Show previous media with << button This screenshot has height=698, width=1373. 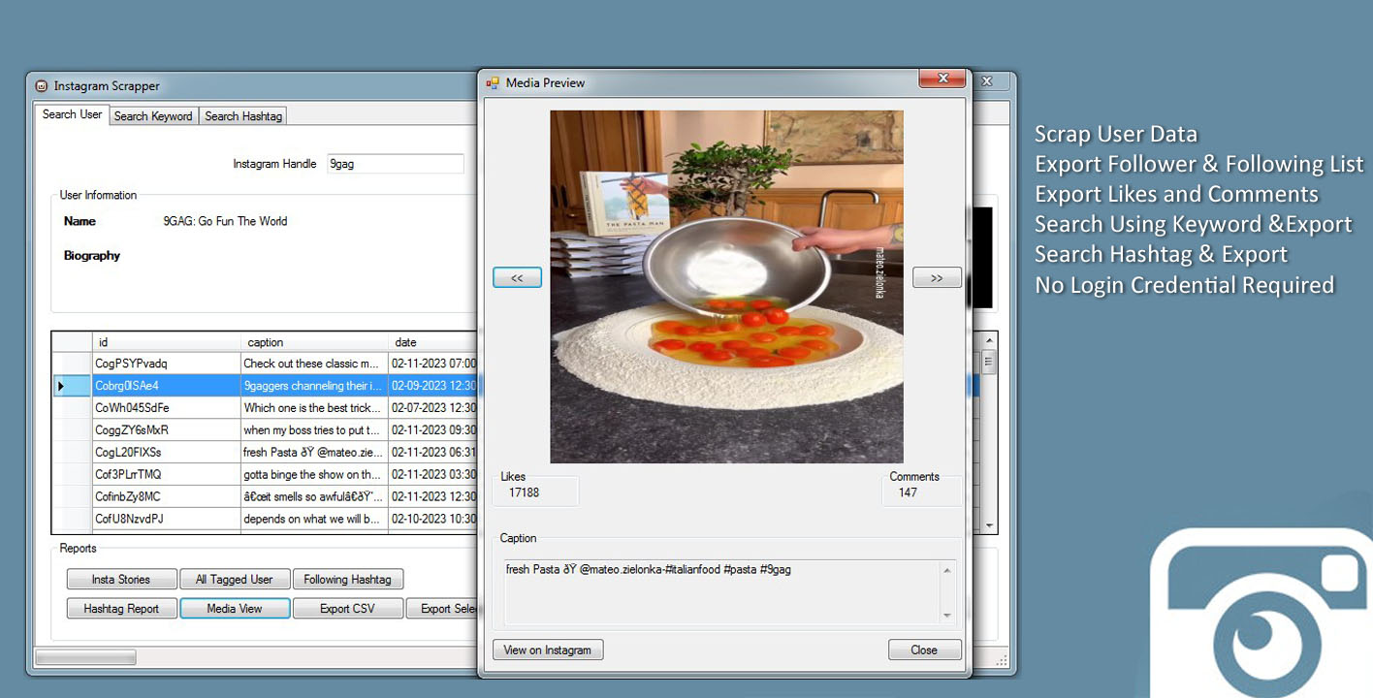point(517,277)
